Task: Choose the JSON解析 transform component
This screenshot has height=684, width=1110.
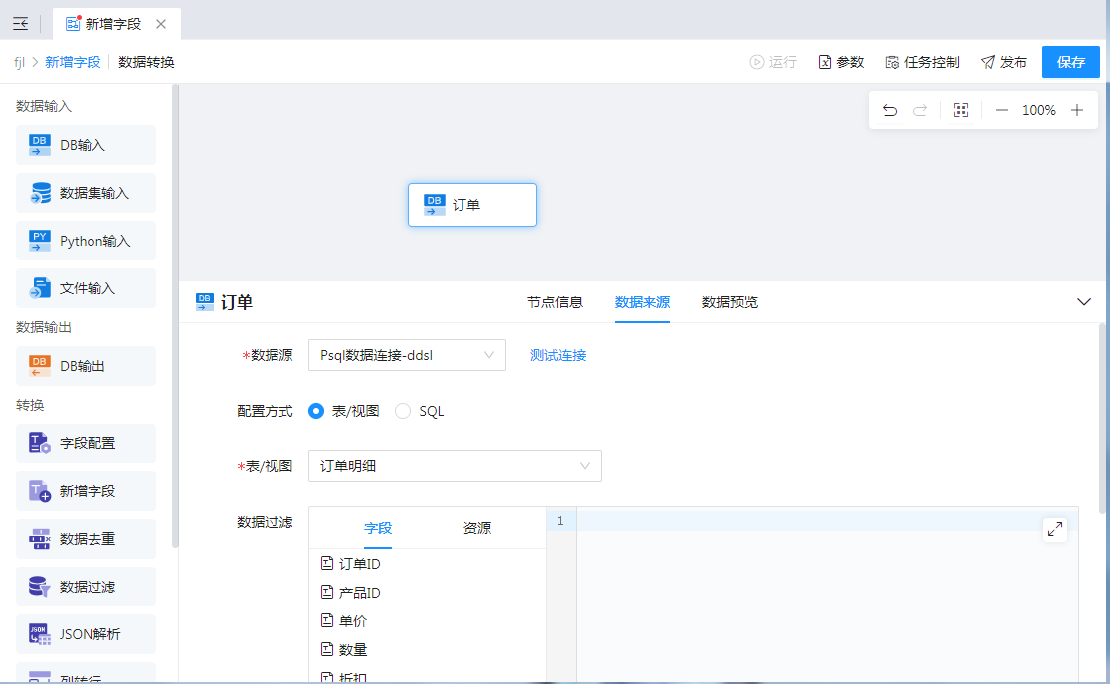Action: coord(86,634)
